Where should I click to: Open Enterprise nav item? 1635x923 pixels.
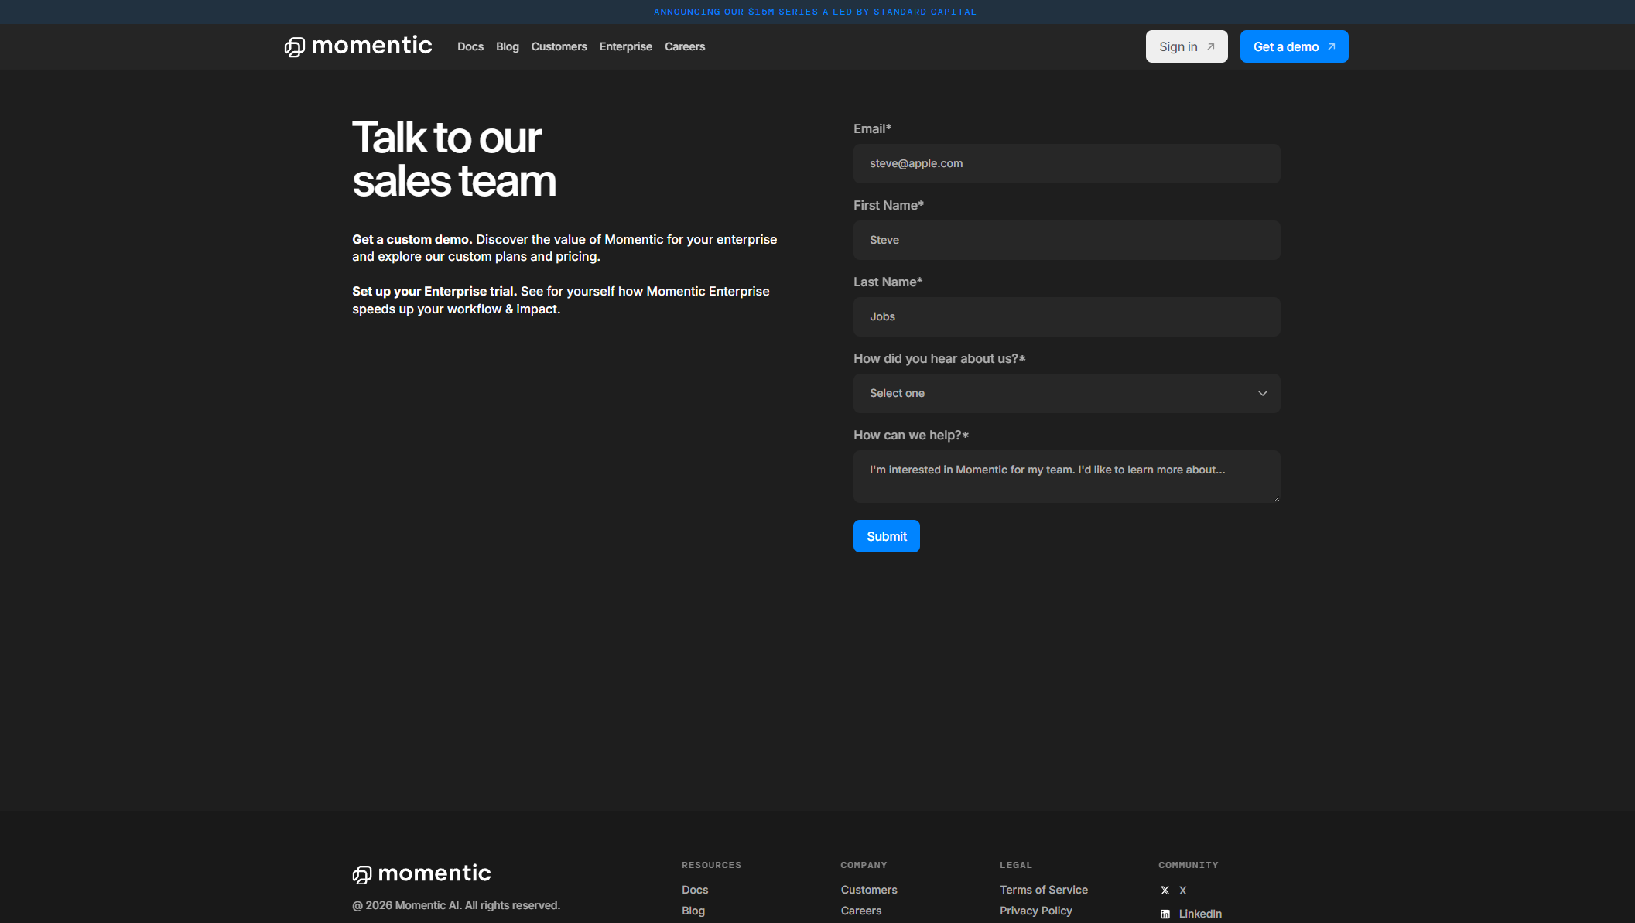pyautogui.click(x=625, y=46)
